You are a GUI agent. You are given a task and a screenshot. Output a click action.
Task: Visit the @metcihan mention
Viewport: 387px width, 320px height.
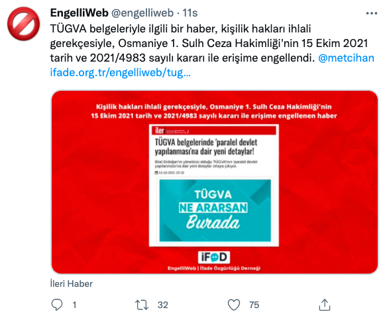(x=346, y=58)
